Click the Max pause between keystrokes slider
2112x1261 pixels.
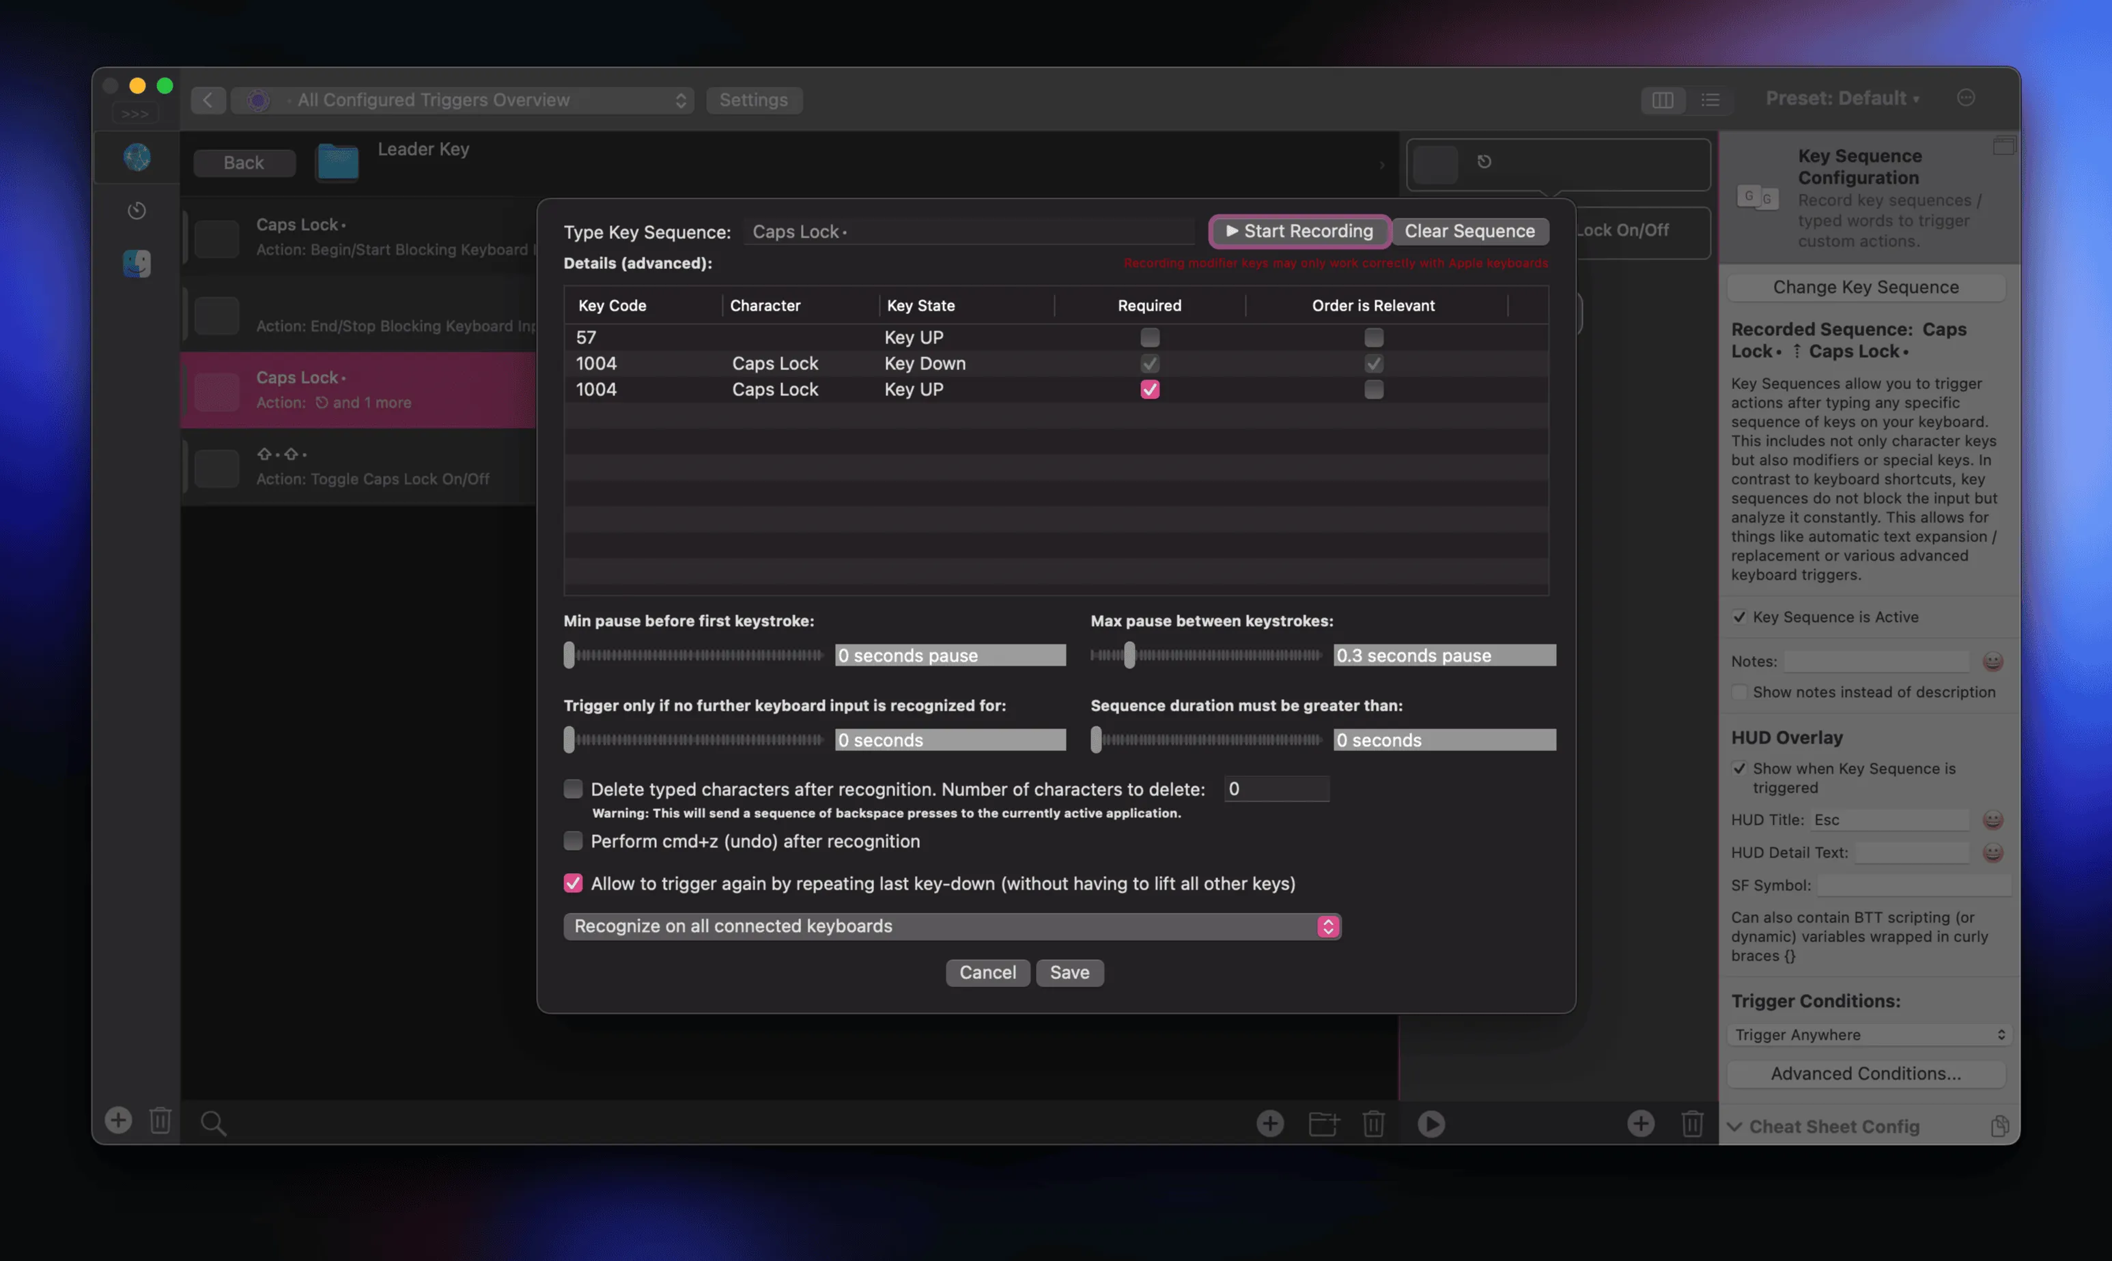1205,655
